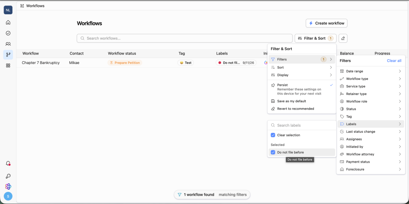Select the Status filter row

coord(371,109)
